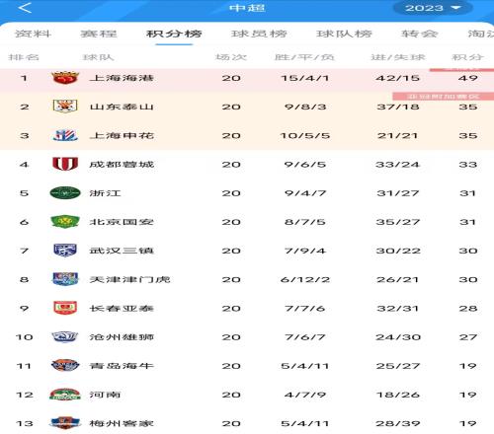Open the 球队榜 tab
This screenshot has width=494, height=434.
344,34
